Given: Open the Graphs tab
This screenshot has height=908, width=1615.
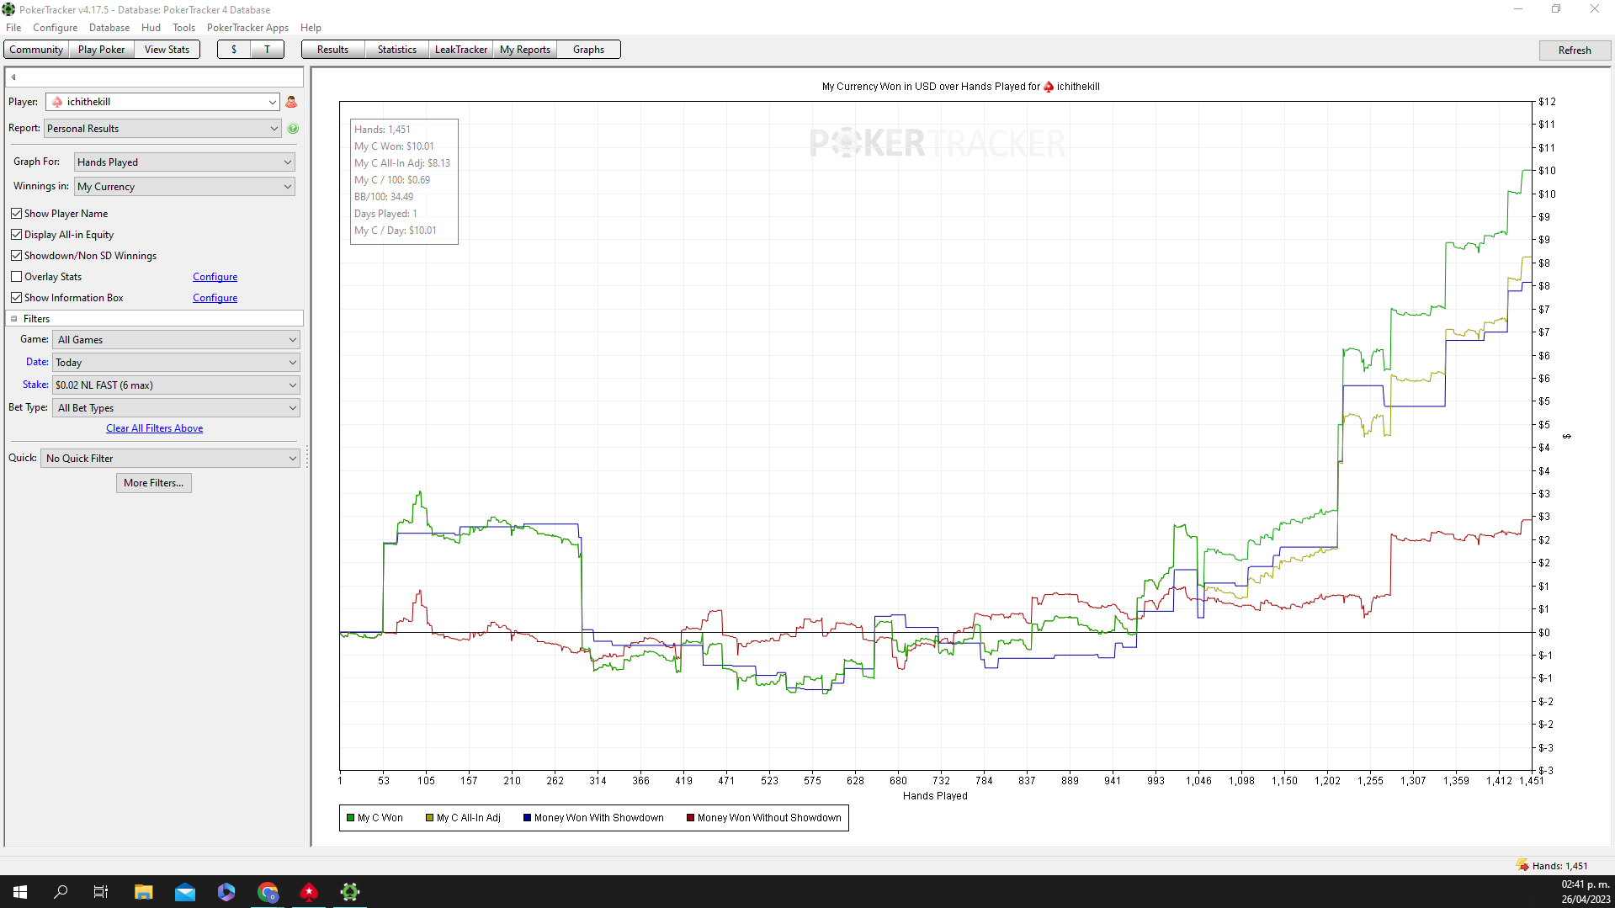Looking at the screenshot, I should pos(589,50).
